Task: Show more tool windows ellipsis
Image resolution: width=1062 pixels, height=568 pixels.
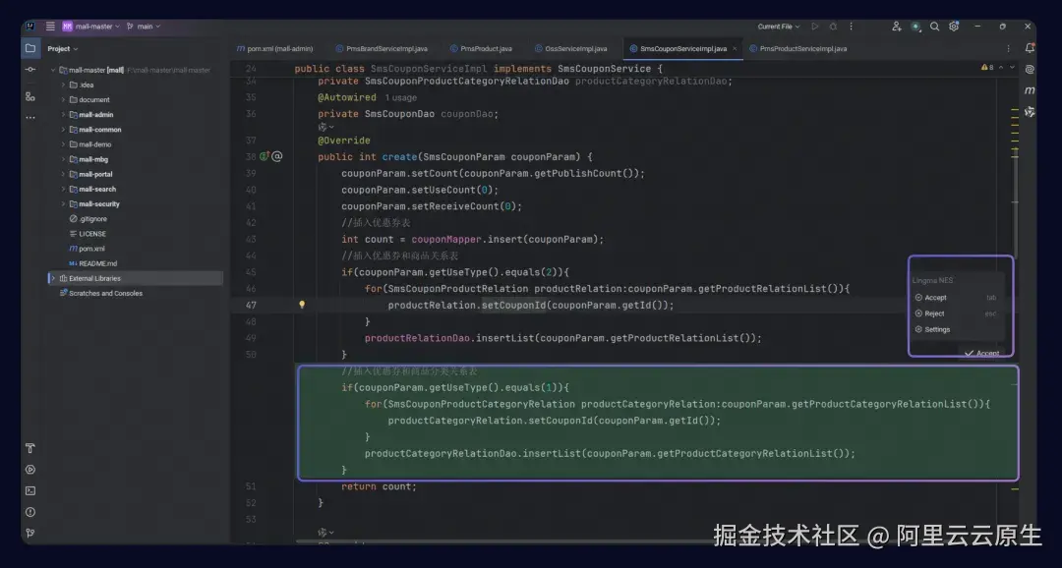Action: click(x=30, y=118)
